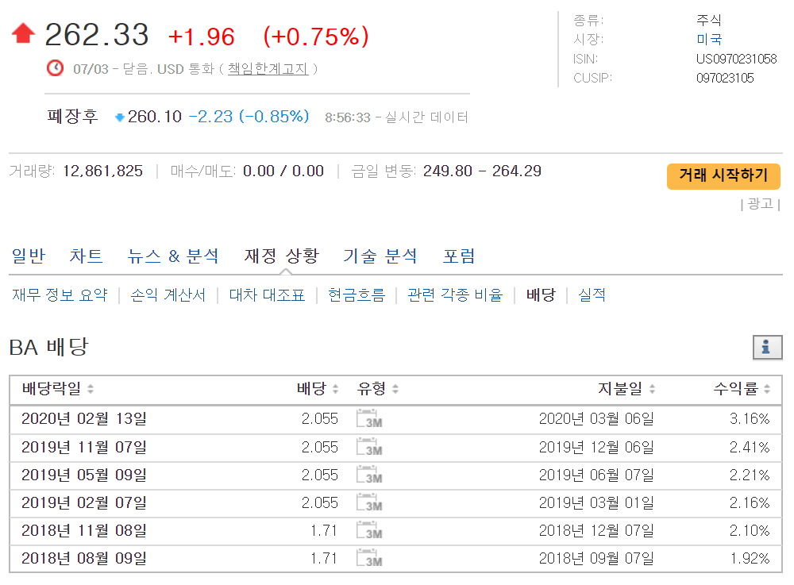Screen dimensions: 794x585
Task: Open the 일반 tab
Action: coord(29,256)
